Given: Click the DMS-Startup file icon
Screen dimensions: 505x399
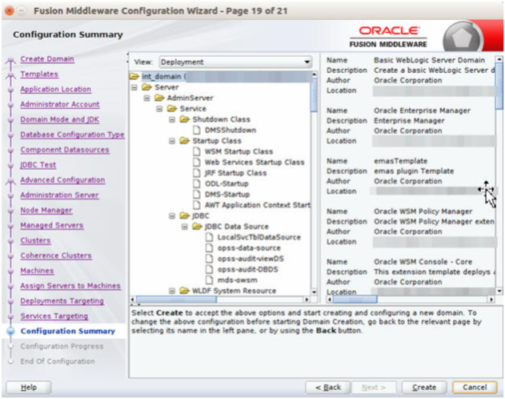Looking at the screenshot, I should coord(196,194).
